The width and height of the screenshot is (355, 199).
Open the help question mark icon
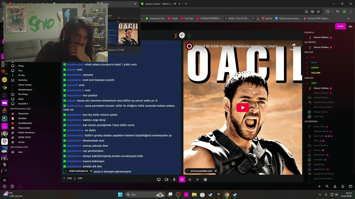pos(12,187)
